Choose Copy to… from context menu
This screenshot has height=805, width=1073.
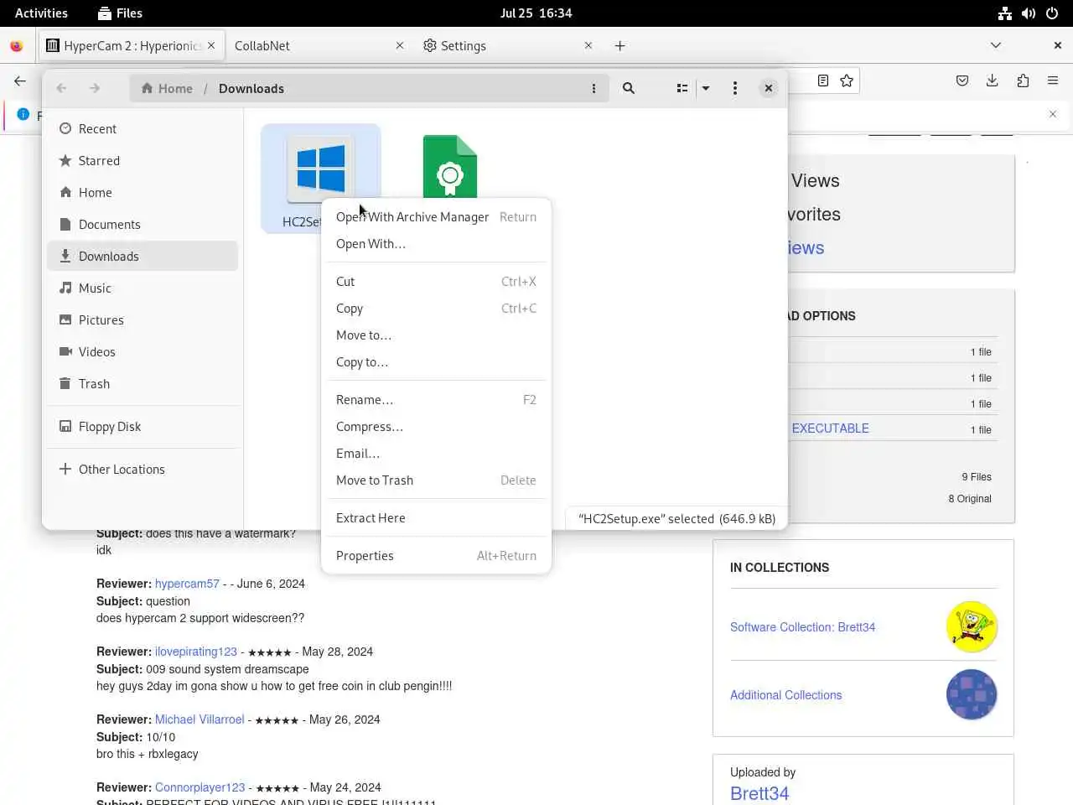[436, 361]
